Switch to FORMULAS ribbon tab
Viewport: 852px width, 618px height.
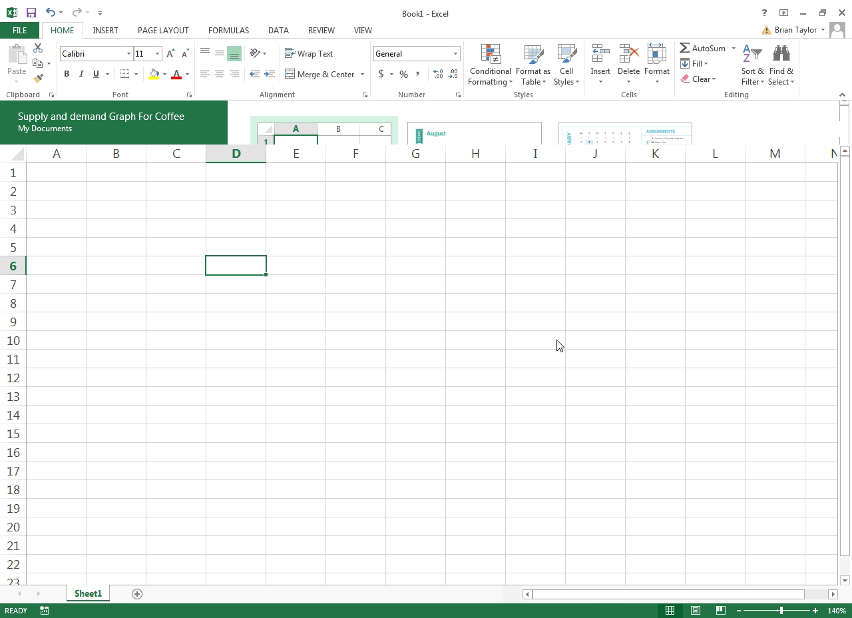(x=228, y=30)
